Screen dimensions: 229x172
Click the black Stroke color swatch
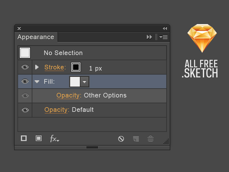[76, 67]
